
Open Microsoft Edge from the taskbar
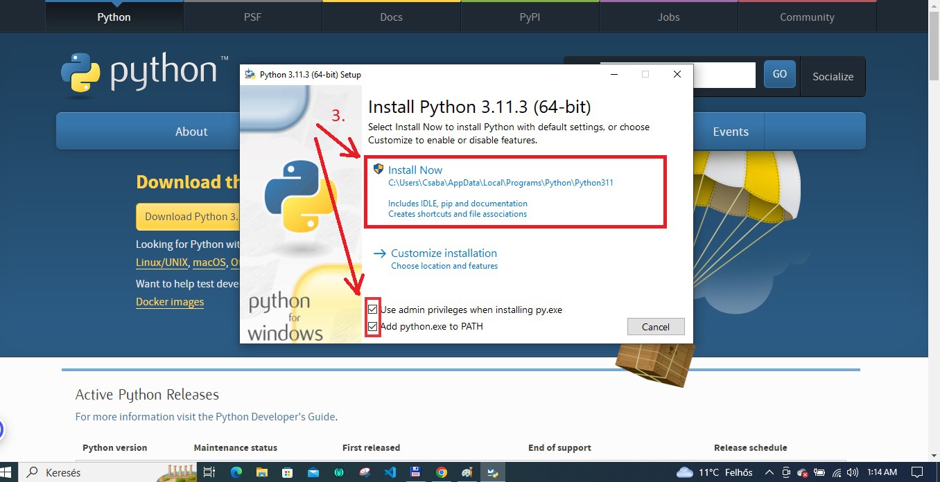click(236, 472)
